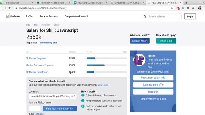Click the ₹550k average salary figure
The height and width of the screenshot is (115, 205).
pyautogui.click(x=34, y=37)
